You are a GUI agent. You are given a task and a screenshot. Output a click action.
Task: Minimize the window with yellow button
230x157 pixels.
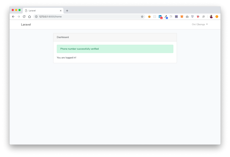(x=16, y=10)
